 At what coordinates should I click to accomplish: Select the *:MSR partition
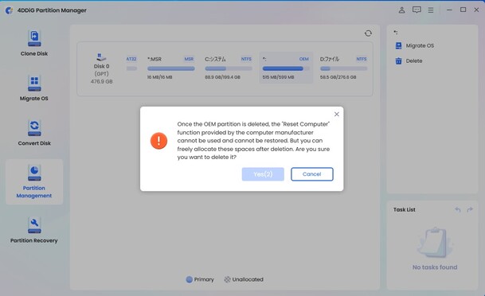(170, 68)
